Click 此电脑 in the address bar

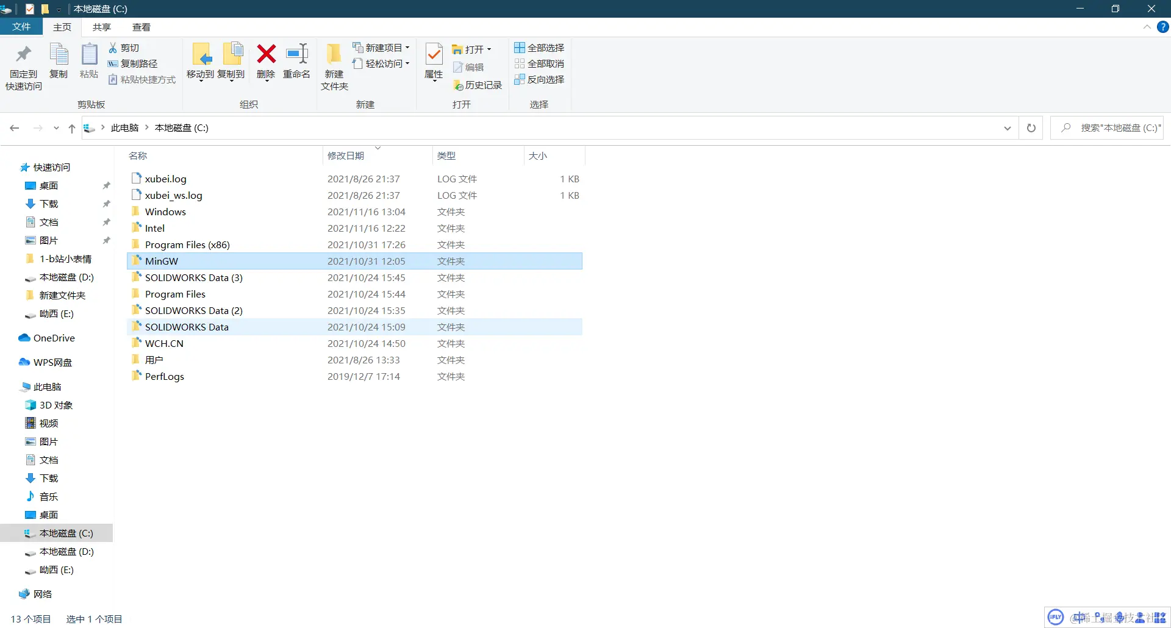tap(125, 127)
